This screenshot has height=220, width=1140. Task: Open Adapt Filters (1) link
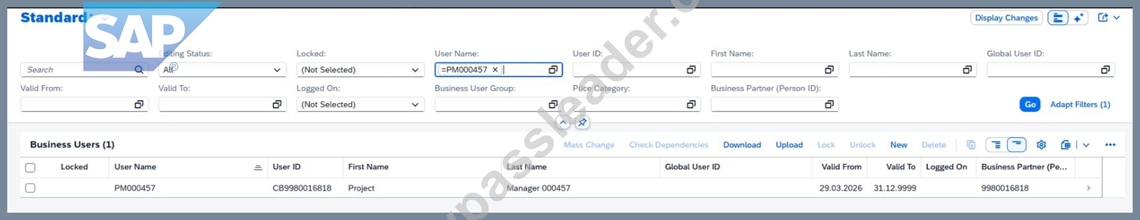tap(1080, 105)
